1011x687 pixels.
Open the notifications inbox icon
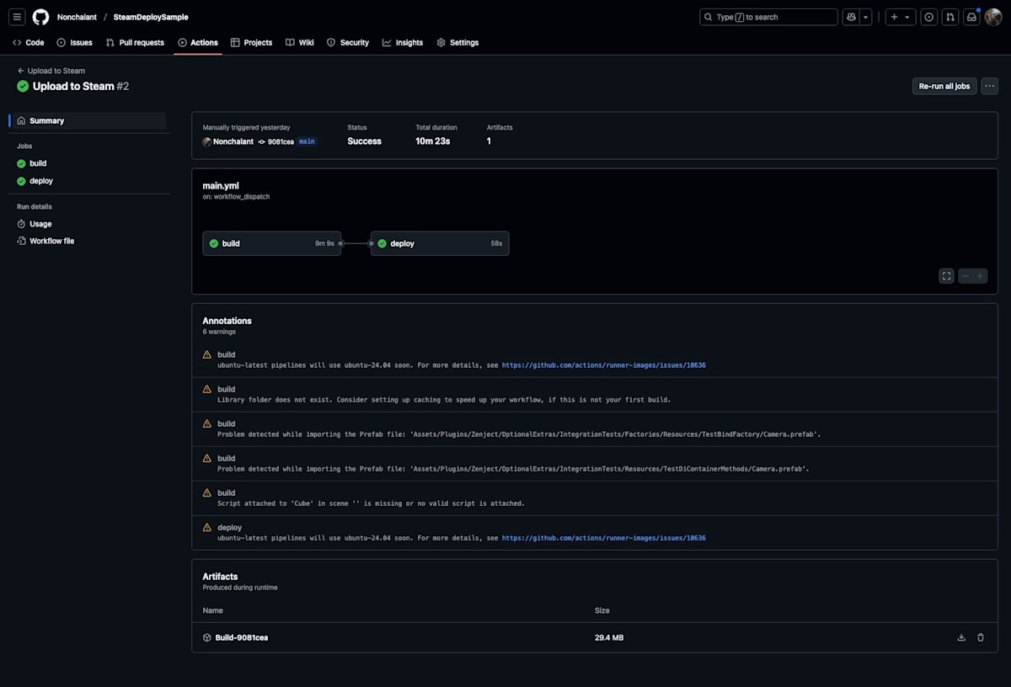click(x=971, y=17)
